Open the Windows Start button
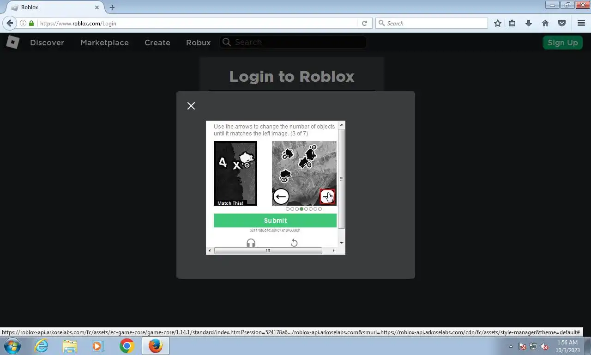This screenshot has width=591, height=355. [12, 346]
